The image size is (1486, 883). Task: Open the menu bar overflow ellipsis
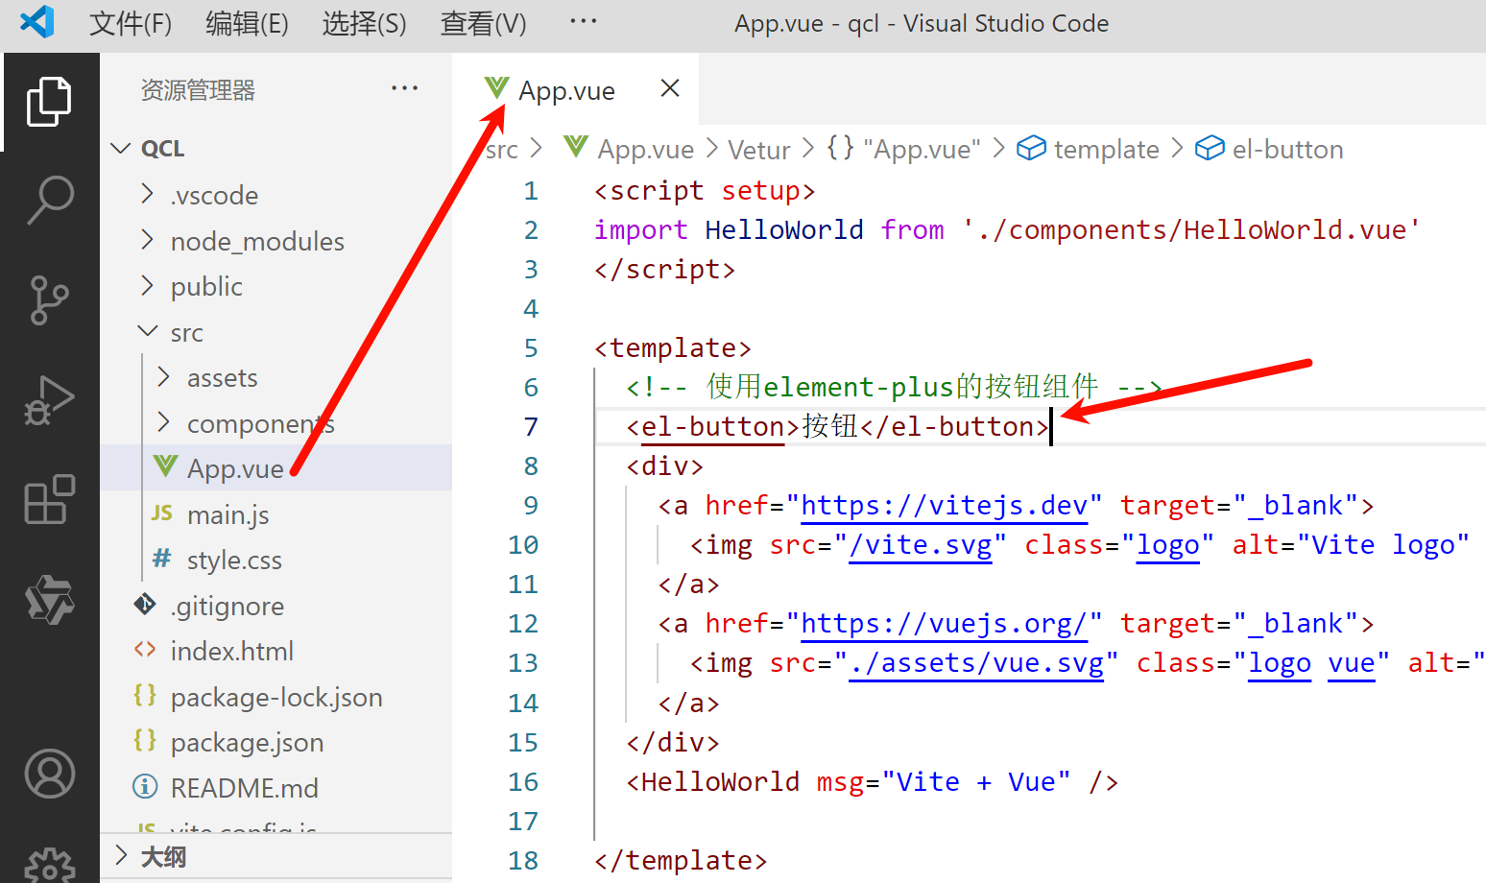tap(583, 20)
